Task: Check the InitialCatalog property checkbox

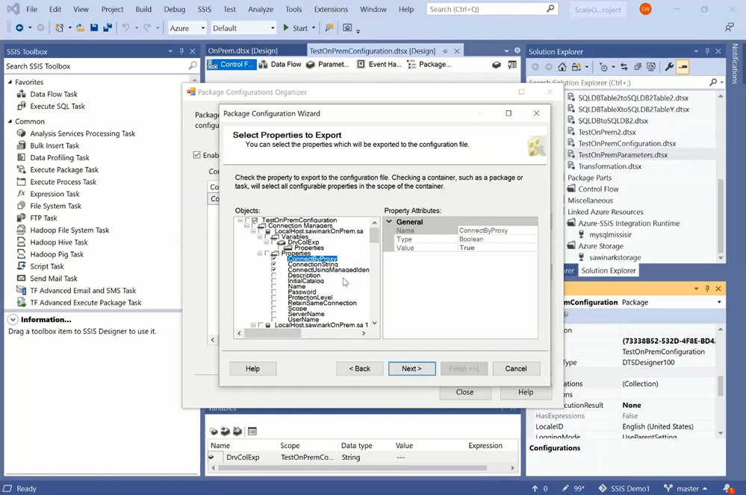Action: (x=273, y=281)
